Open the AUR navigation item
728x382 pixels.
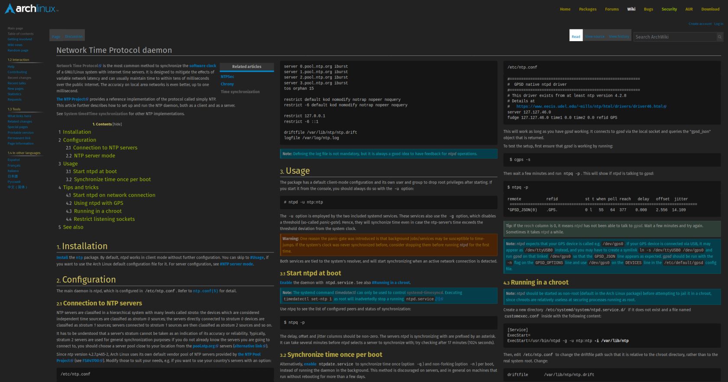click(x=689, y=9)
